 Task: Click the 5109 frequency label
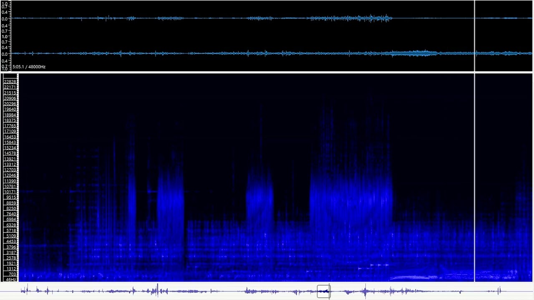[x=10, y=236]
